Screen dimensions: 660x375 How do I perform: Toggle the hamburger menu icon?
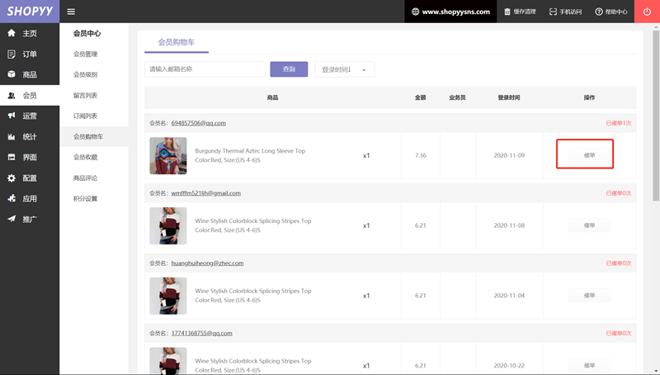71,12
